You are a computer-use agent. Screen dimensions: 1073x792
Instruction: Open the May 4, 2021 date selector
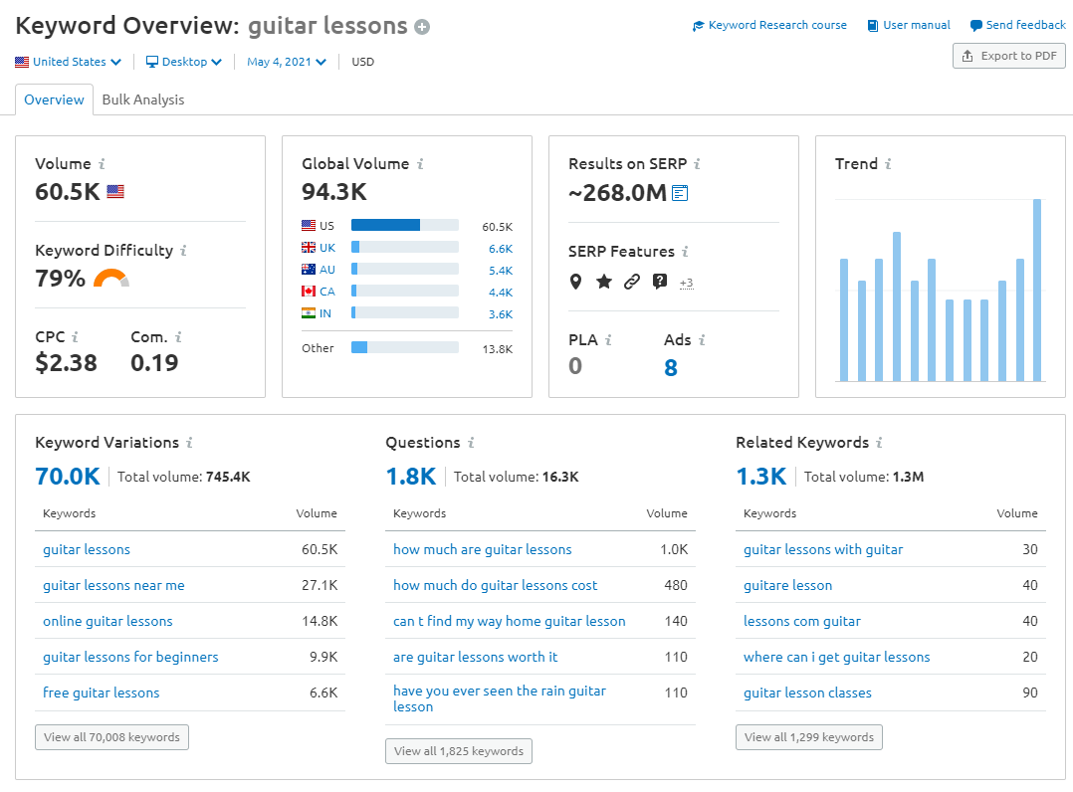tap(287, 61)
